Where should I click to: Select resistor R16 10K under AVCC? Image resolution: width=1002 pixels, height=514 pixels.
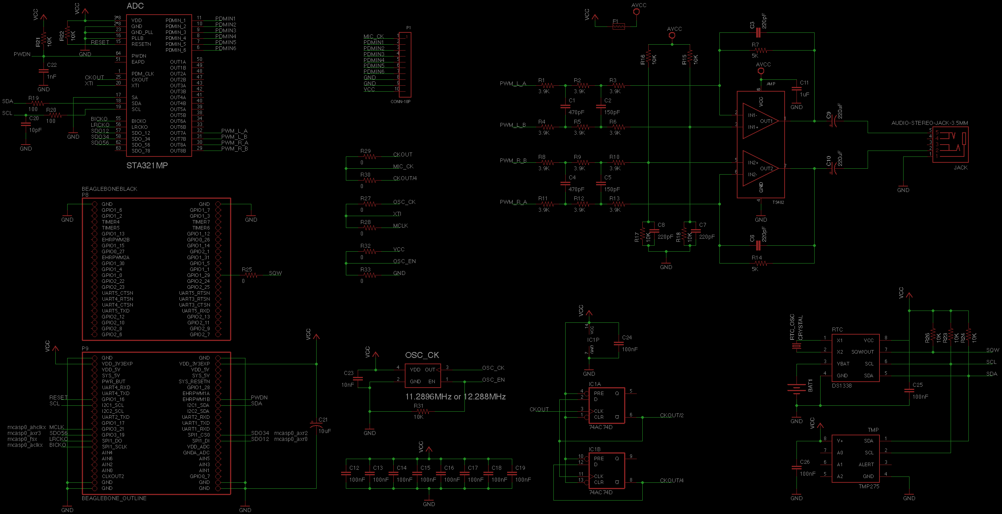(648, 56)
